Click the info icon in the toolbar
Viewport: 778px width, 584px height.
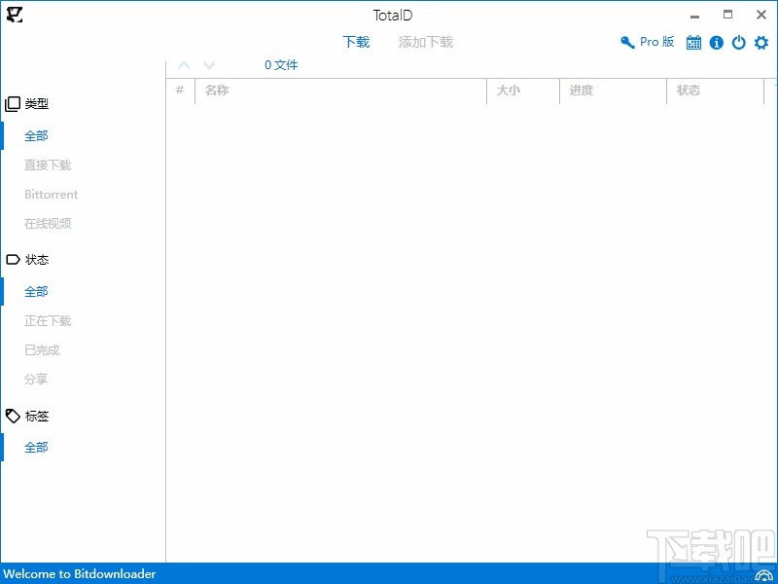716,43
